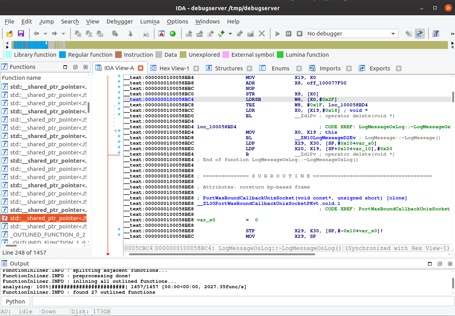Viewport: 455px width, 316px height.
Task: Close the Structures tab
Action: click(x=249, y=68)
